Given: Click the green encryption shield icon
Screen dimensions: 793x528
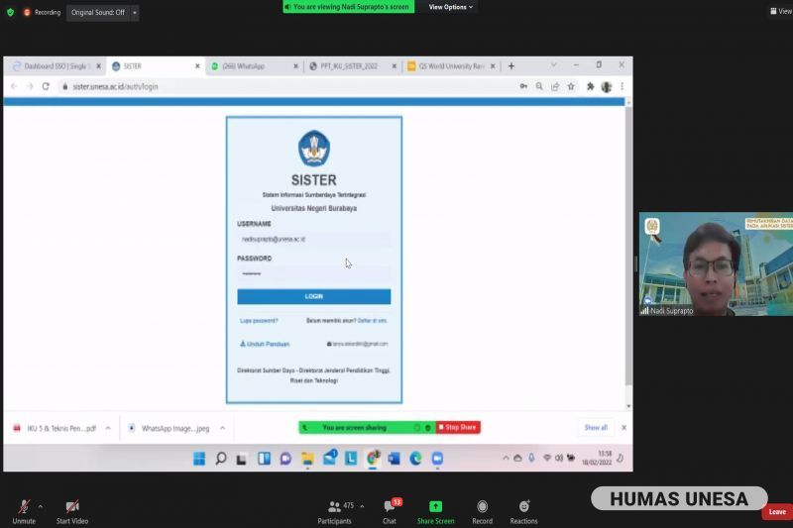Looking at the screenshot, I should point(10,12).
